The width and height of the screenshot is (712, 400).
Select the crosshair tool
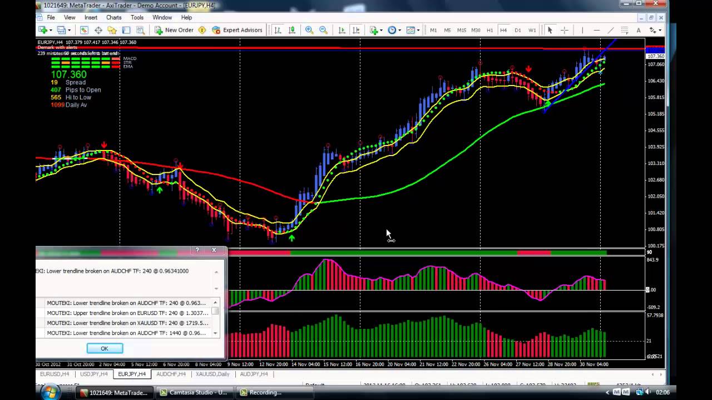pos(564,30)
